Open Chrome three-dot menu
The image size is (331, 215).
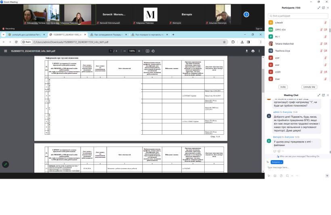point(261,42)
